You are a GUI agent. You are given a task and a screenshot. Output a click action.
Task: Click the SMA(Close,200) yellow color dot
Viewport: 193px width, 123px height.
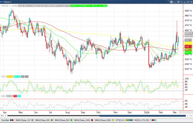click(x=113, y=120)
